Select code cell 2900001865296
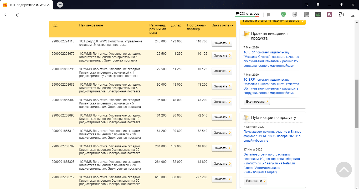This screenshot has width=359, height=189. (63, 69)
